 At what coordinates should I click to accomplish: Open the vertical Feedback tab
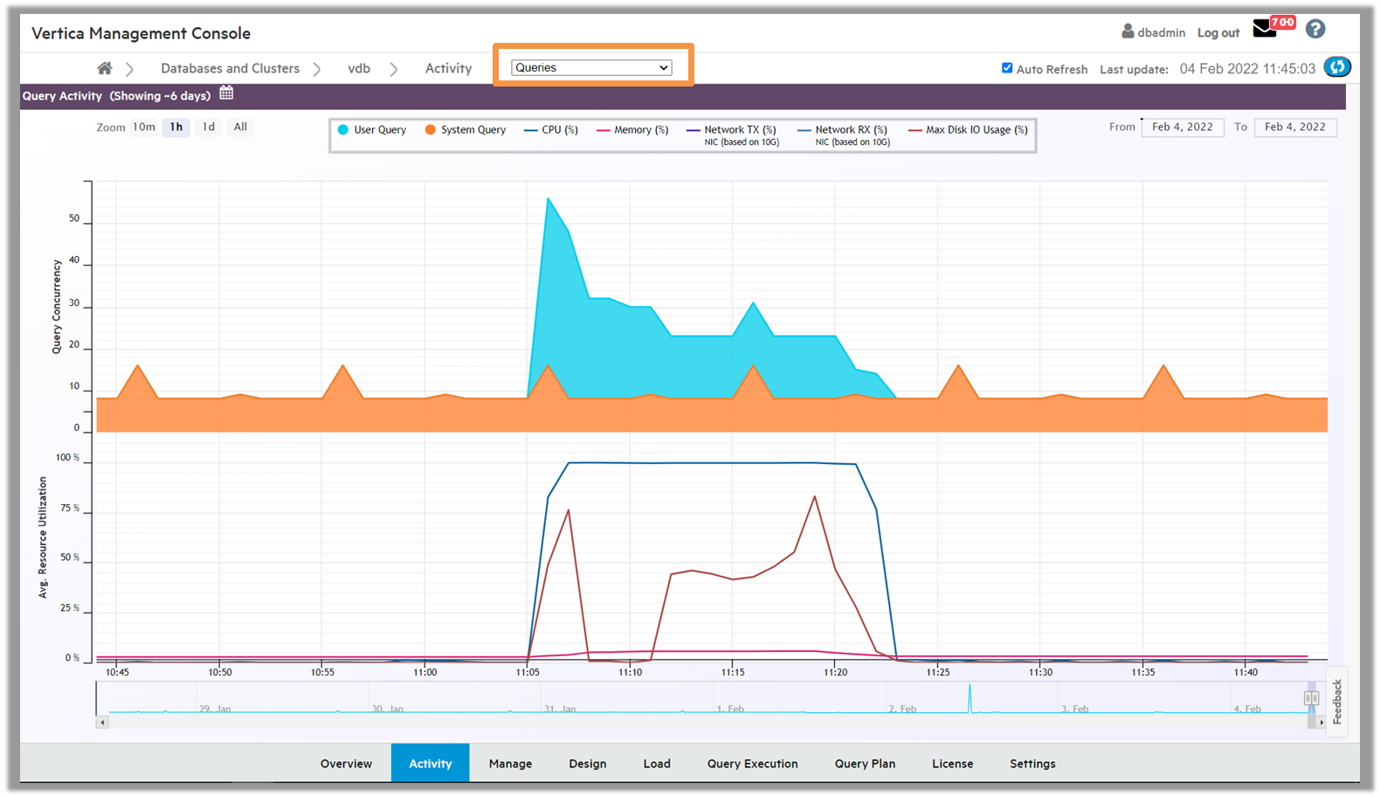1337,702
